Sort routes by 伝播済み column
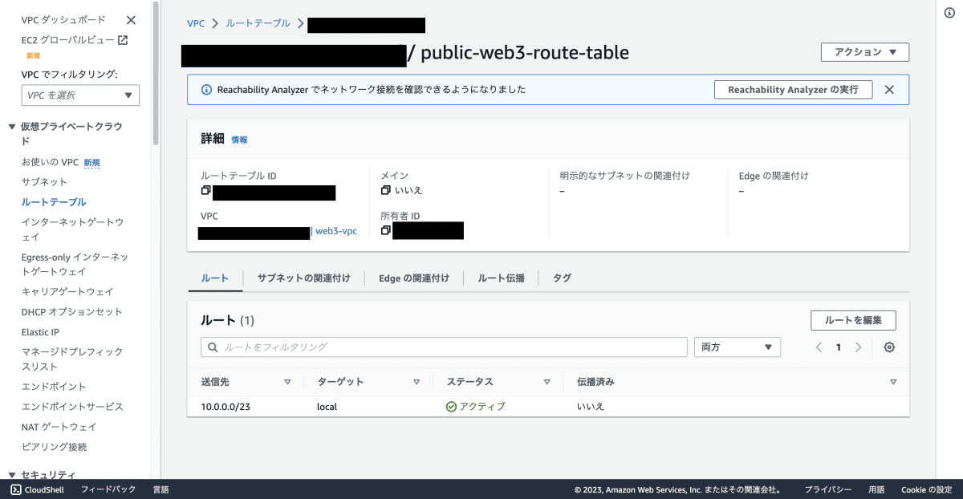The width and height of the screenshot is (963, 499). (893, 382)
